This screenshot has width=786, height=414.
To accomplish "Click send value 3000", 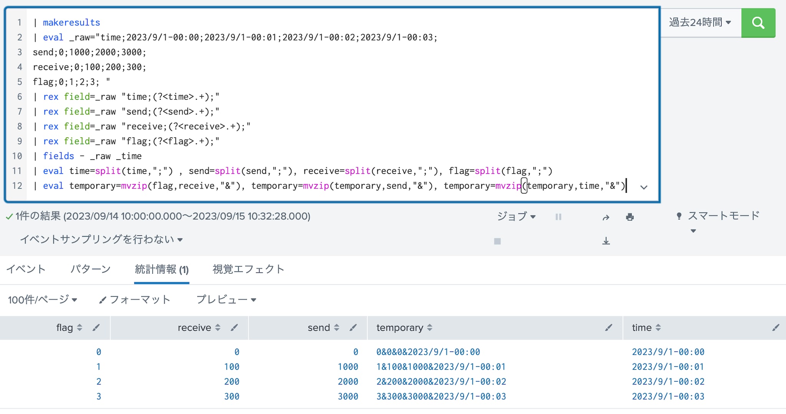I will pos(348,397).
